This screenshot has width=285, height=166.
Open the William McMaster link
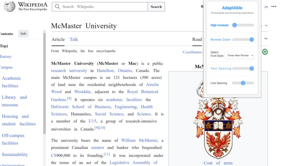[x=139, y=141]
